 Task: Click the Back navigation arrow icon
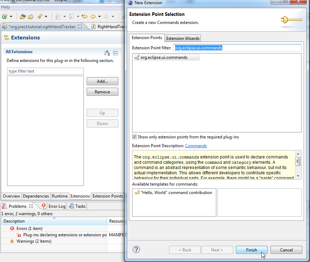(93, 17)
